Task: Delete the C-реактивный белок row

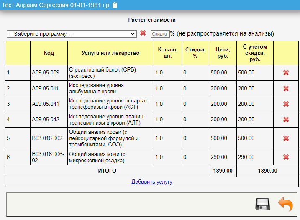Action: [286, 73]
